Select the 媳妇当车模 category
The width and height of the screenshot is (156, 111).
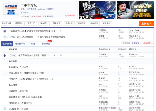point(7,23)
